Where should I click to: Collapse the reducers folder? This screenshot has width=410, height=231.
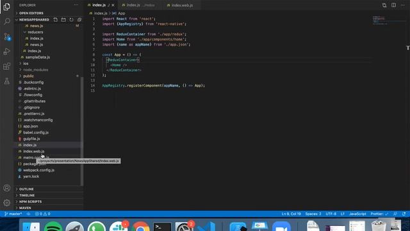(35, 32)
